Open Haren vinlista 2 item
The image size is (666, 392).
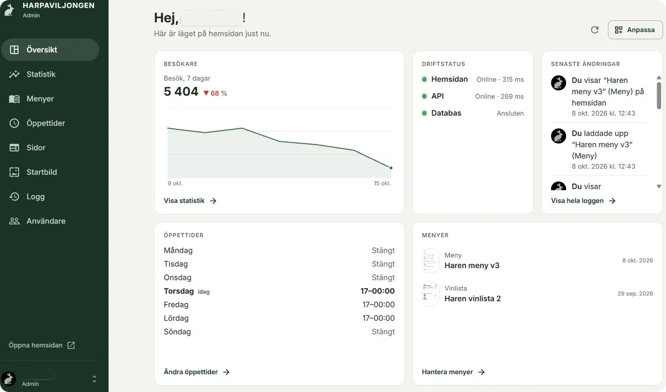point(538,293)
